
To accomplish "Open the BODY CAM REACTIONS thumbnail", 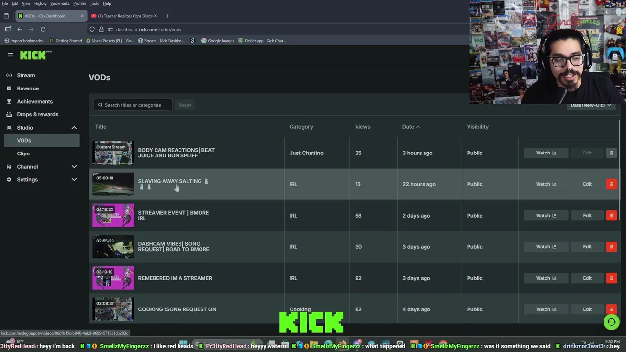I will (113, 153).
